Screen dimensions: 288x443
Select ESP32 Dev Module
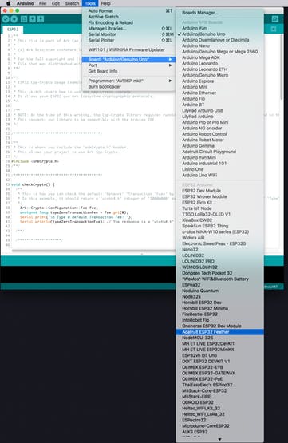[x=219, y=191]
